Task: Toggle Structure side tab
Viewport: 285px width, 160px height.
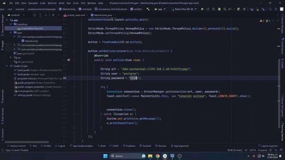Action: point(2,135)
